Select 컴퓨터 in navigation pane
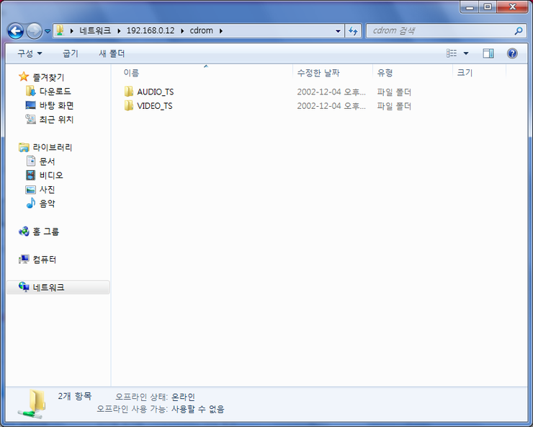Image resolution: width=533 pixels, height=427 pixels. [44, 260]
